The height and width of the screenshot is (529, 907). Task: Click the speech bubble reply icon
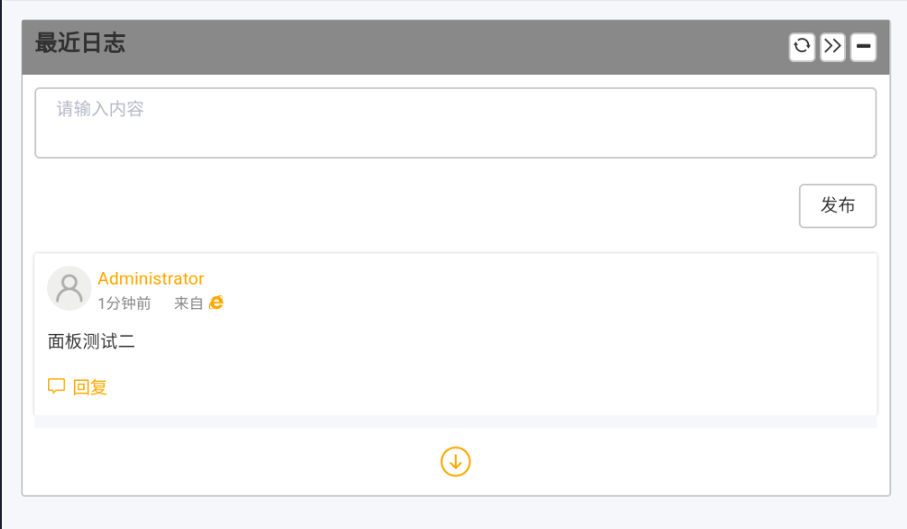click(56, 387)
